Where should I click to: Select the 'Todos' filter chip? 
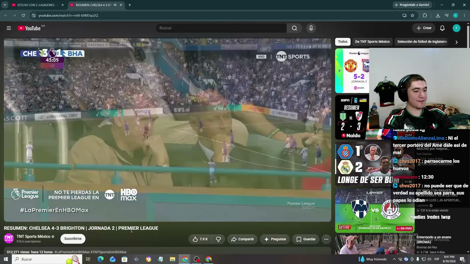pyautogui.click(x=343, y=42)
